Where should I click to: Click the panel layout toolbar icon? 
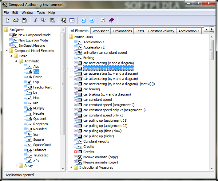[x=72, y=20]
